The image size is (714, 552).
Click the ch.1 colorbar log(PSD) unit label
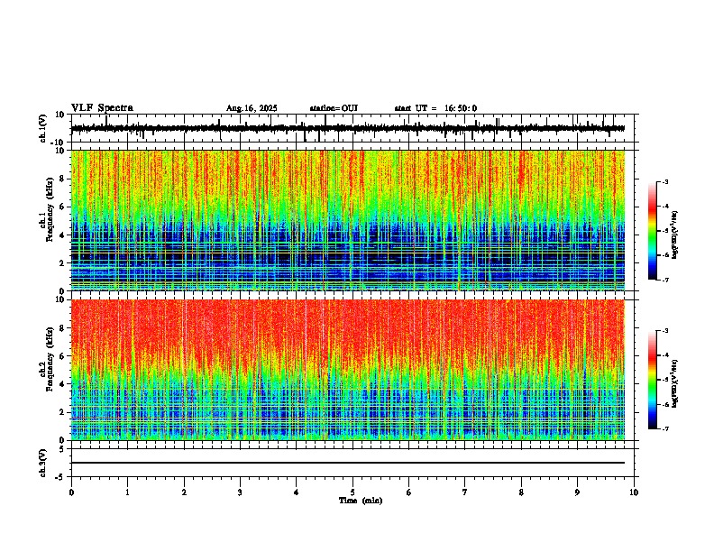[x=675, y=235]
